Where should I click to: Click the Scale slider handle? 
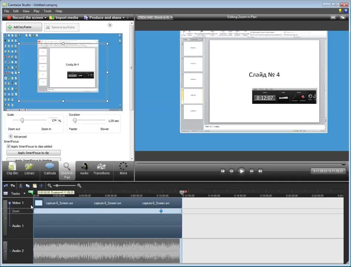click(x=22, y=121)
